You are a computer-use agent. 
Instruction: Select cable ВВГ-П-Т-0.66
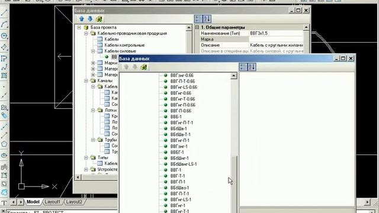pos(182,82)
